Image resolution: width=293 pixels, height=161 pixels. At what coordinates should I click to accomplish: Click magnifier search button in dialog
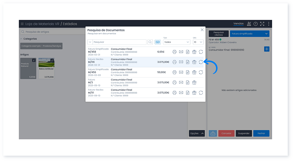tap(150, 42)
